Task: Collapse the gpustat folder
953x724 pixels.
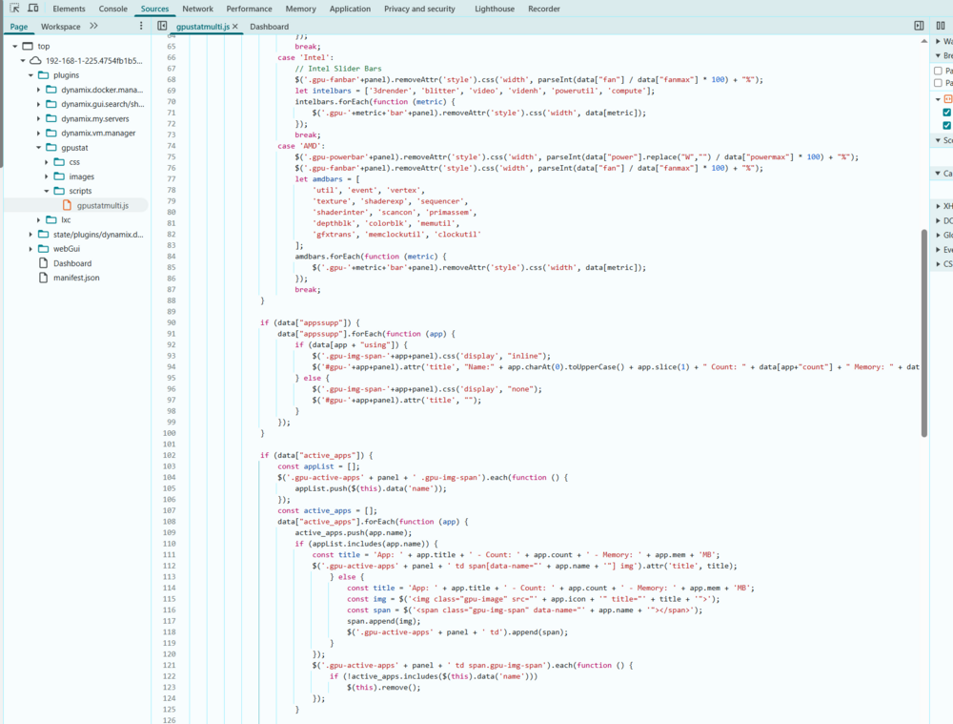Action: click(x=39, y=148)
